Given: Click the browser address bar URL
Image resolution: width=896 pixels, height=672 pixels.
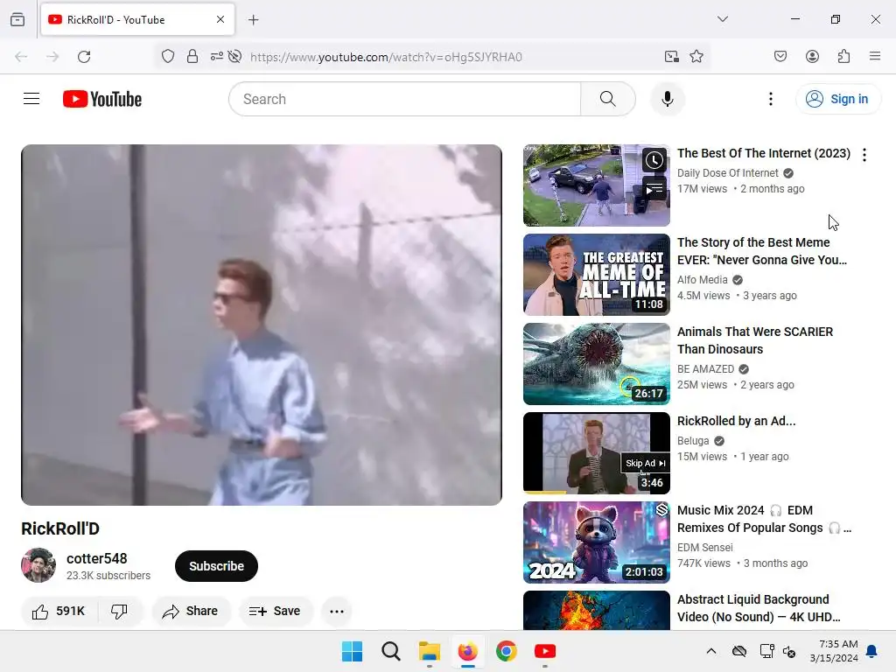Looking at the screenshot, I should click(386, 57).
